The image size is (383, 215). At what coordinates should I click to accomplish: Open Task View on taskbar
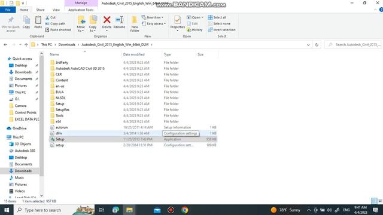click(101, 210)
